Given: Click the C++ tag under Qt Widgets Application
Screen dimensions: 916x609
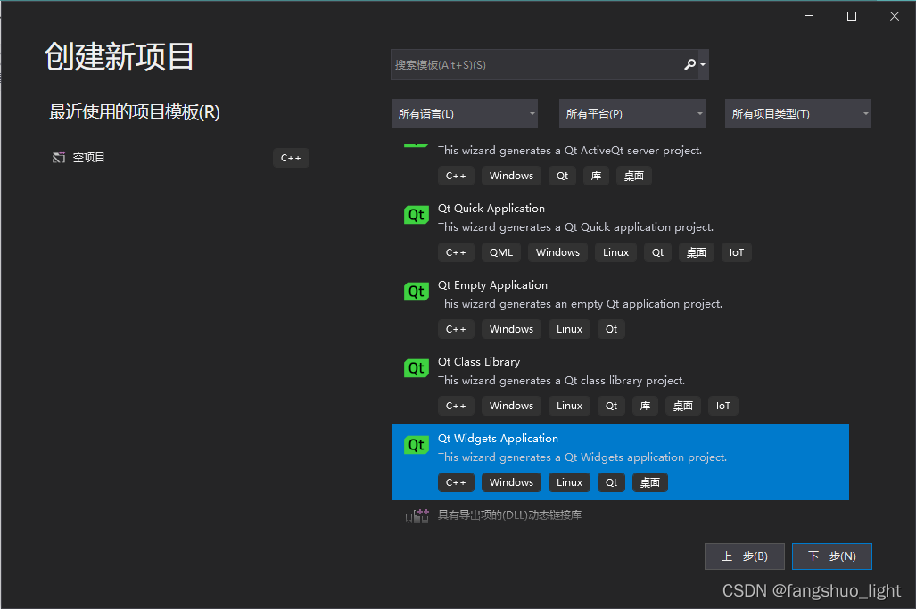Looking at the screenshot, I should click(x=457, y=482).
